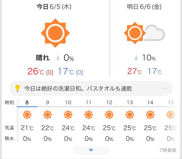Click tomorrow's sun and cloud icon

coord(144,33)
